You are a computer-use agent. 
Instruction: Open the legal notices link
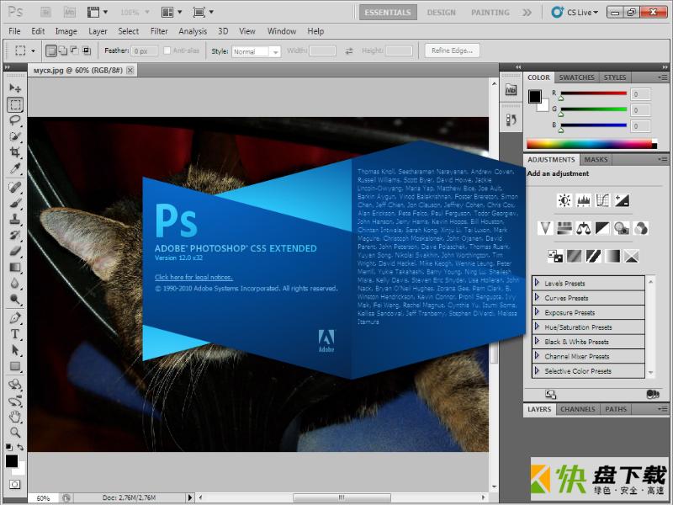(193, 277)
